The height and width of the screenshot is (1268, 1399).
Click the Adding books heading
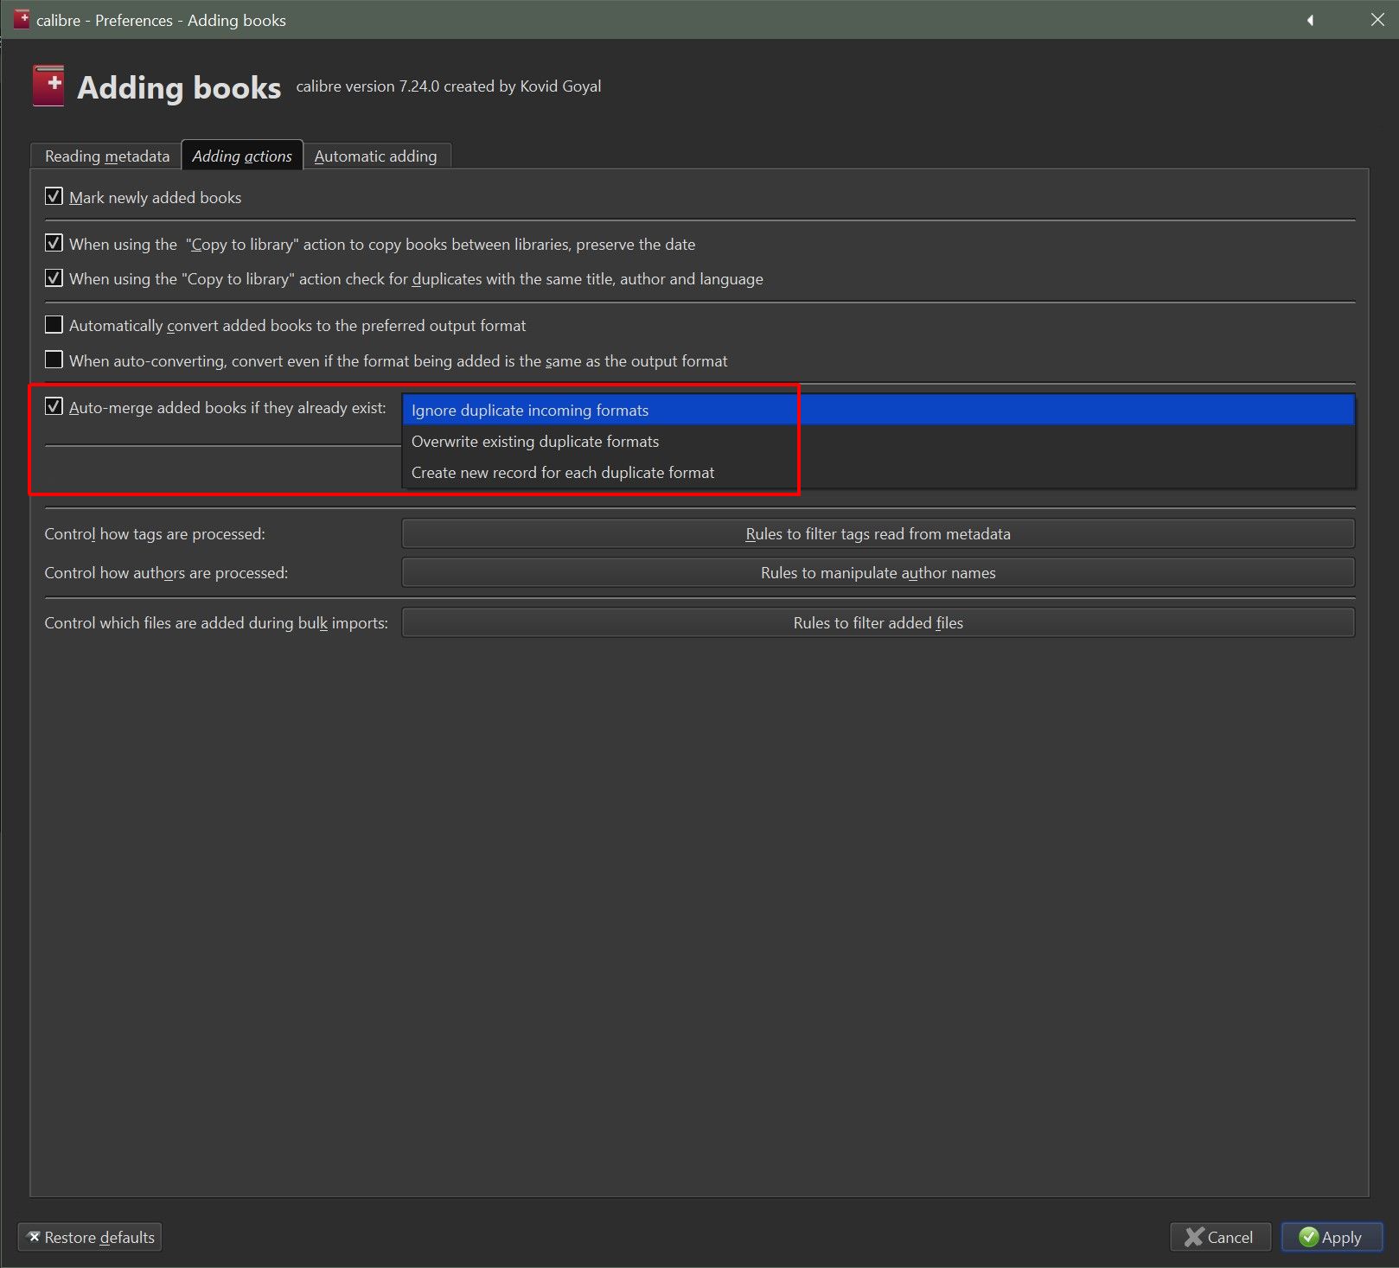pyautogui.click(x=179, y=88)
